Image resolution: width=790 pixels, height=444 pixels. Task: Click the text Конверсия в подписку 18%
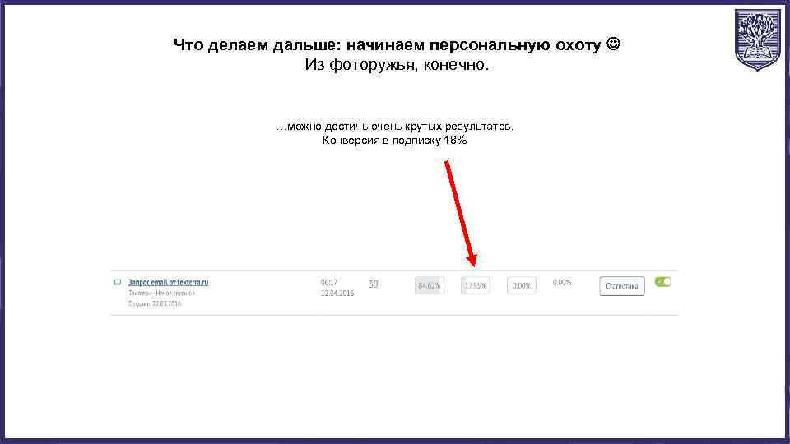point(394,141)
